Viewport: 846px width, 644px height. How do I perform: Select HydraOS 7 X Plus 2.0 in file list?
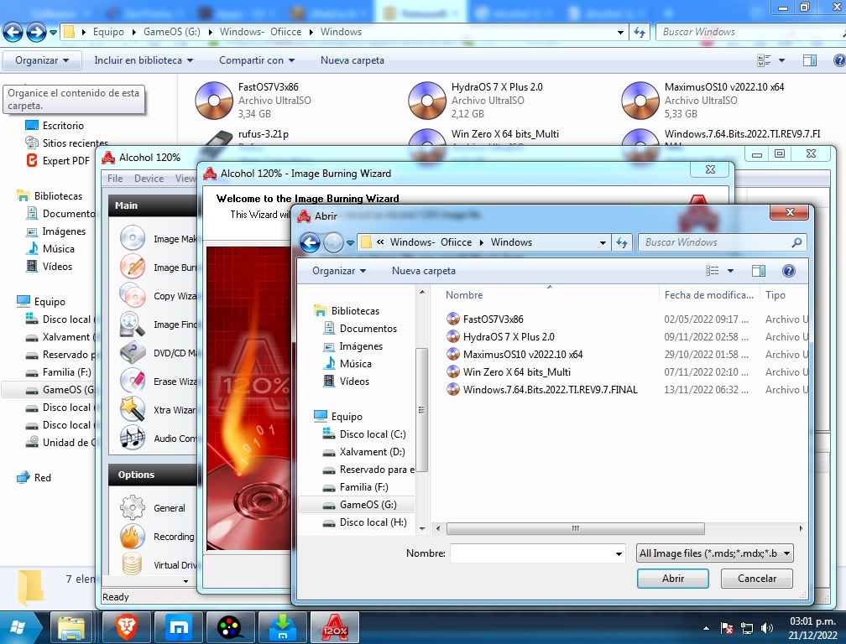(x=509, y=337)
